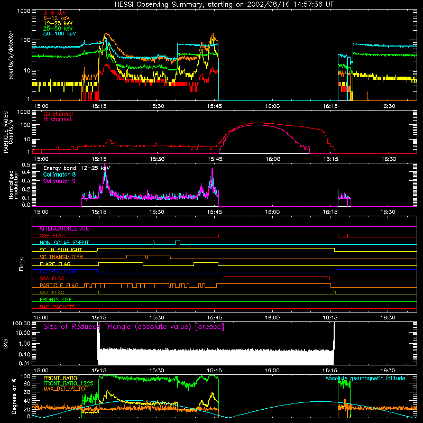Click the counts/s/detector axis label
The width and height of the screenshot is (423, 423).
[11, 55]
